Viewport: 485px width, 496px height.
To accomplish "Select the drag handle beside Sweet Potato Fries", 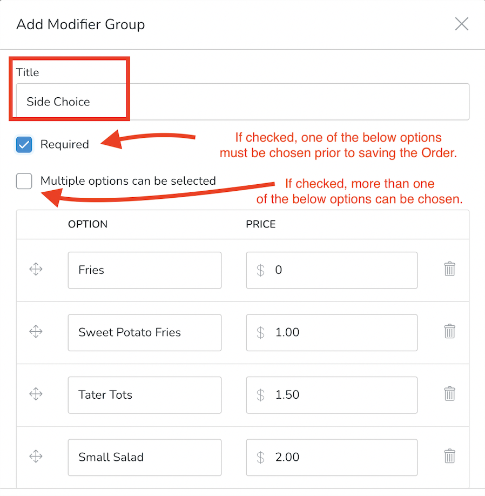I will 36,332.
